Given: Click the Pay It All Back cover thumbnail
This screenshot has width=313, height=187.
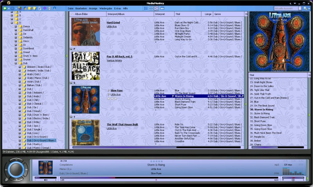Looking at the screenshot, I should [86, 66].
